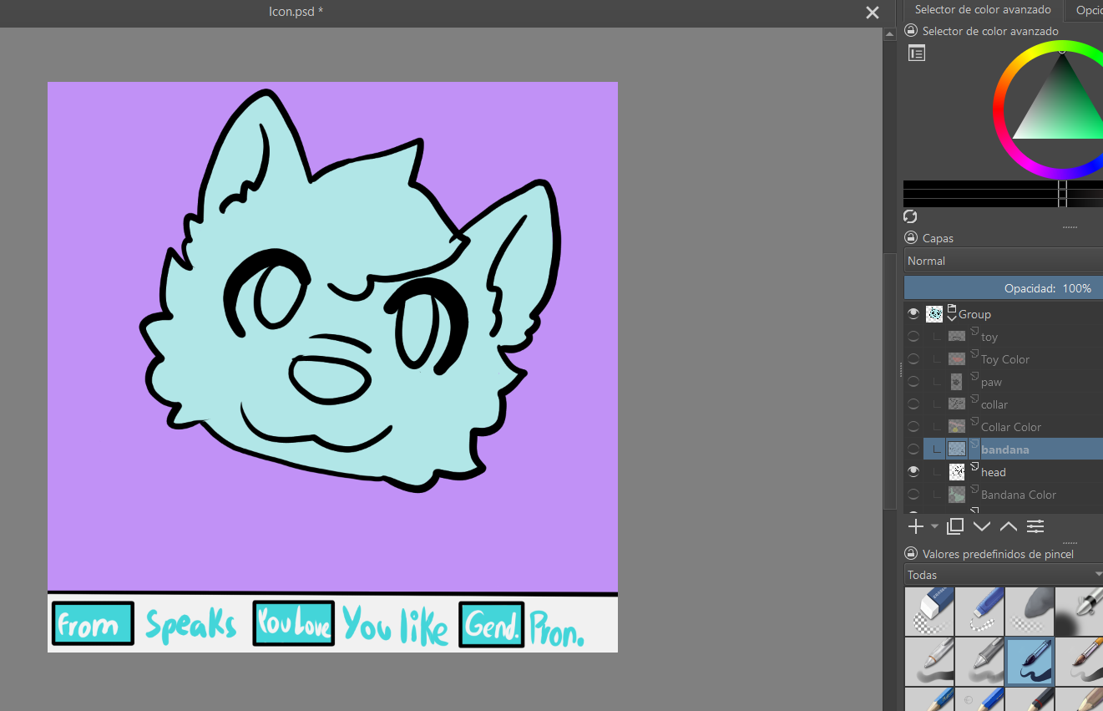Viewport: 1103px width, 711px height.
Task: Lock the Selector de color avanzado docker
Action: pyautogui.click(x=911, y=31)
